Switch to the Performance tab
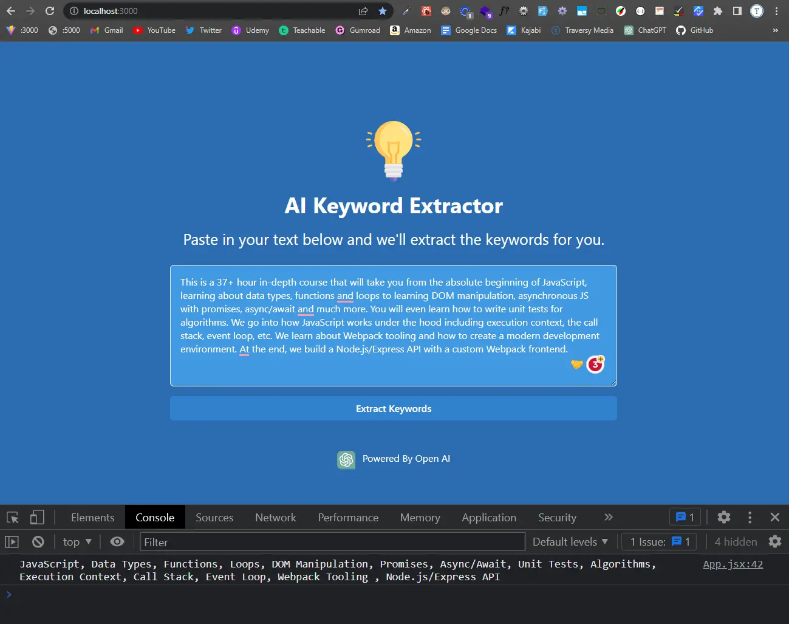The height and width of the screenshot is (624, 789). pos(348,518)
